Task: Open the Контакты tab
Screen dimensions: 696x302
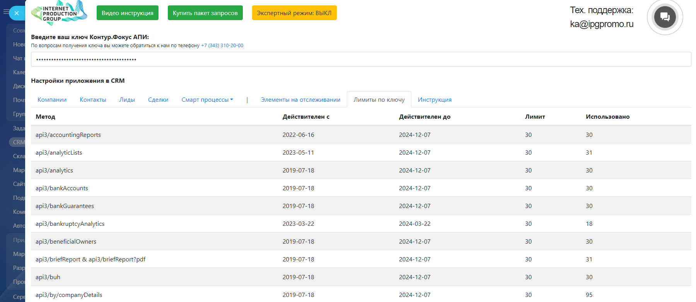Action: [x=93, y=100]
